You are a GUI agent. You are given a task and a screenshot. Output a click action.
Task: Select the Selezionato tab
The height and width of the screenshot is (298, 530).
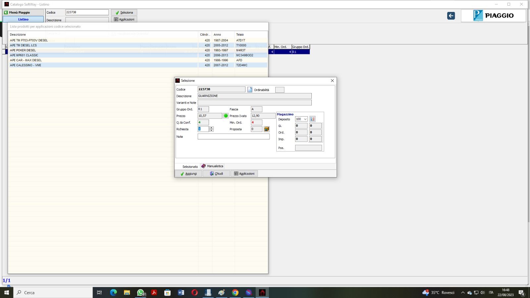tap(190, 167)
